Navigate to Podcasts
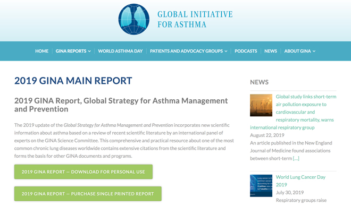The width and height of the screenshot is (351, 206). click(246, 51)
